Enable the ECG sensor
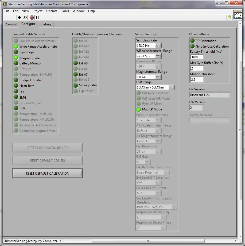This screenshot has height=246, width=245. click(16, 91)
